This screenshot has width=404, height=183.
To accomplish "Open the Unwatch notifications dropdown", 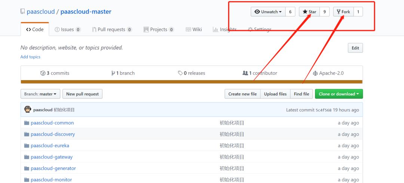I will click(268, 12).
